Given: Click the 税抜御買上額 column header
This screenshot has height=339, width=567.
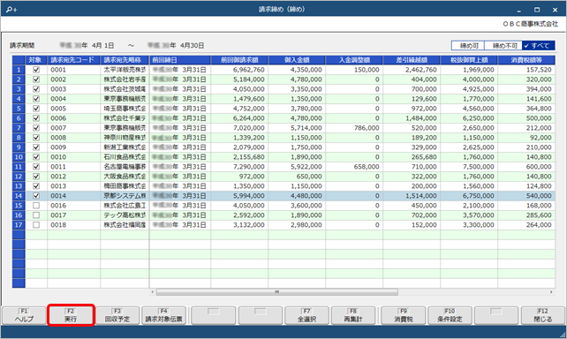Looking at the screenshot, I should (469, 60).
